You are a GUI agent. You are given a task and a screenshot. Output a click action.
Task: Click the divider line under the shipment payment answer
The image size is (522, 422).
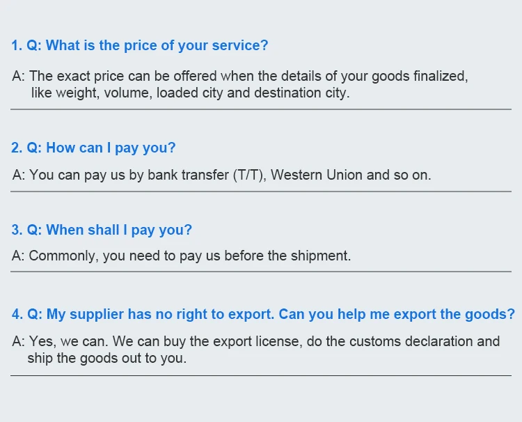coord(261,274)
